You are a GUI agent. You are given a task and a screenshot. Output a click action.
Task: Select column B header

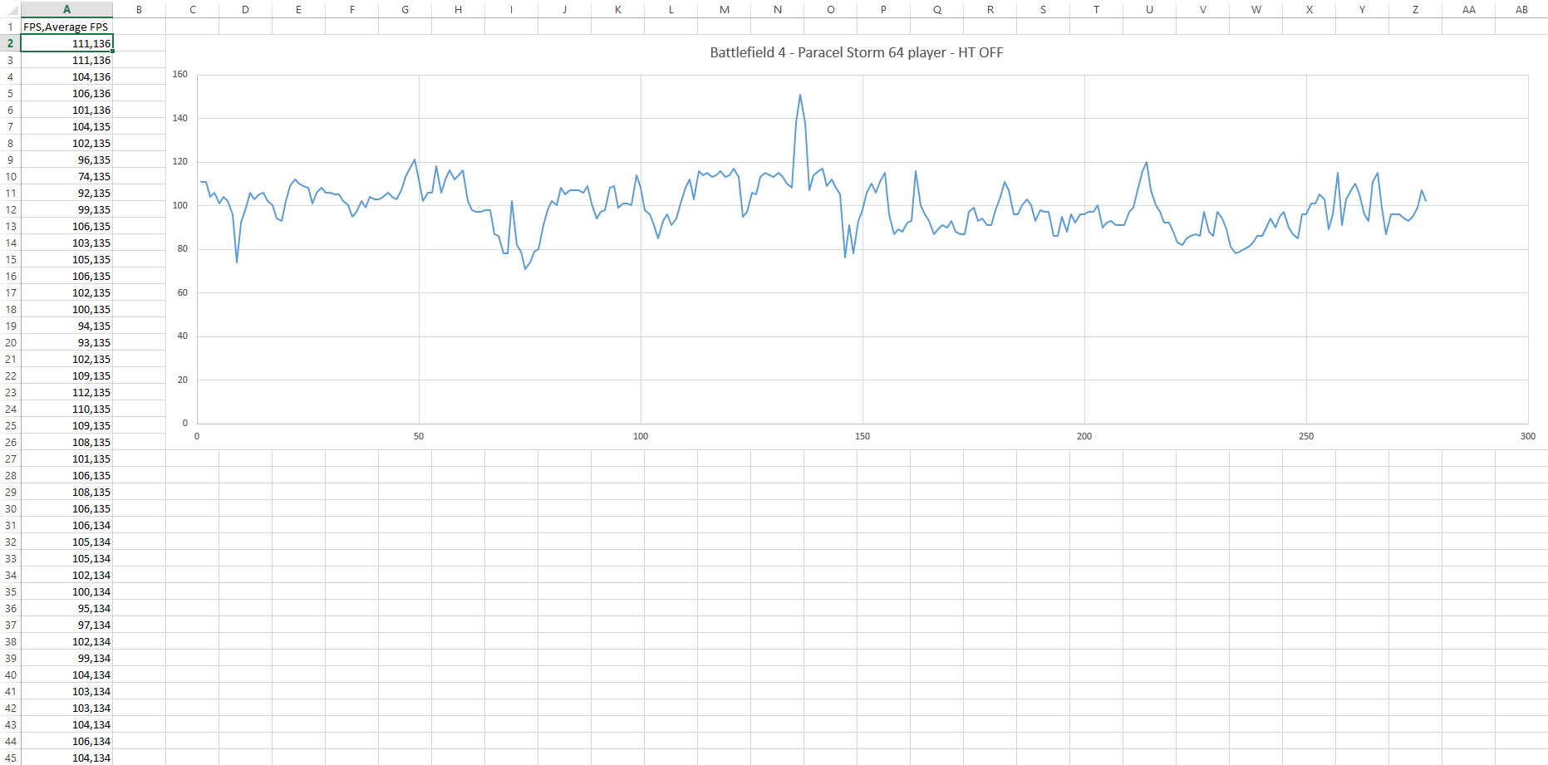point(139,9)
